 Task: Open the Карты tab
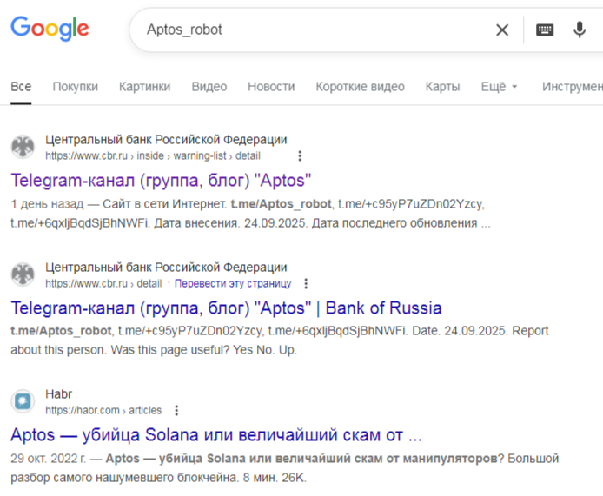442,87
